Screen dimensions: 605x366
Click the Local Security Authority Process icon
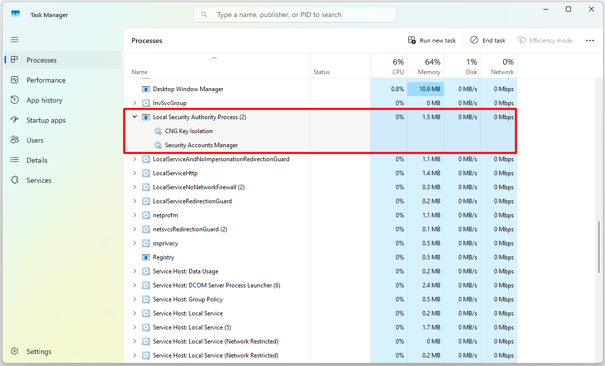click(x=146, y=117)
